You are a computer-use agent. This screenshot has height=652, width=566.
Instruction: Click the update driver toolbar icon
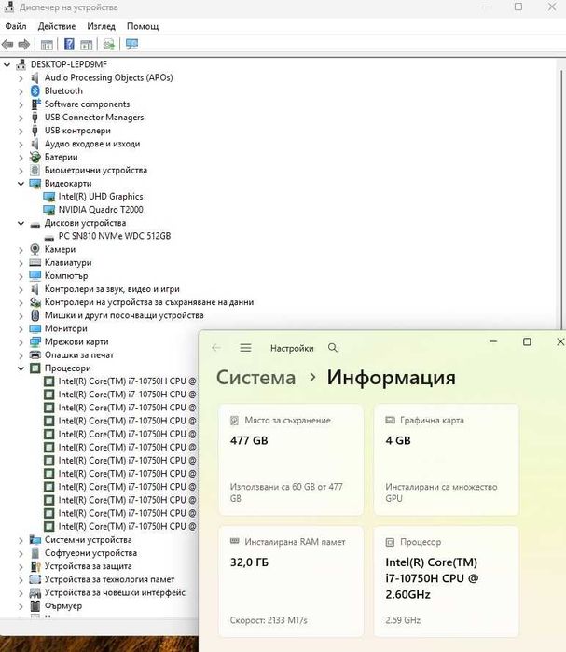(x=109, y=44)
